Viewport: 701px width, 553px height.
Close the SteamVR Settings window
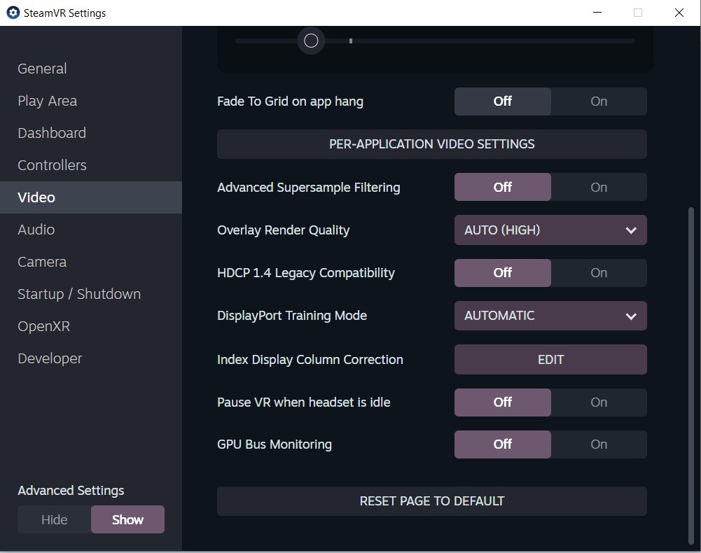coord(679,13)
